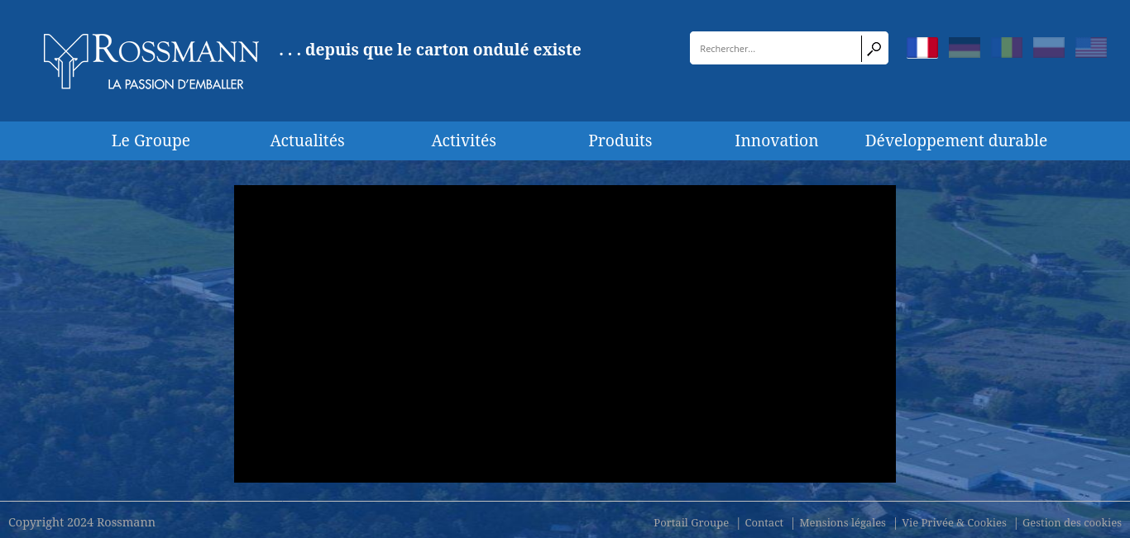Open the Développement durable menu

[x=956, y=140]
